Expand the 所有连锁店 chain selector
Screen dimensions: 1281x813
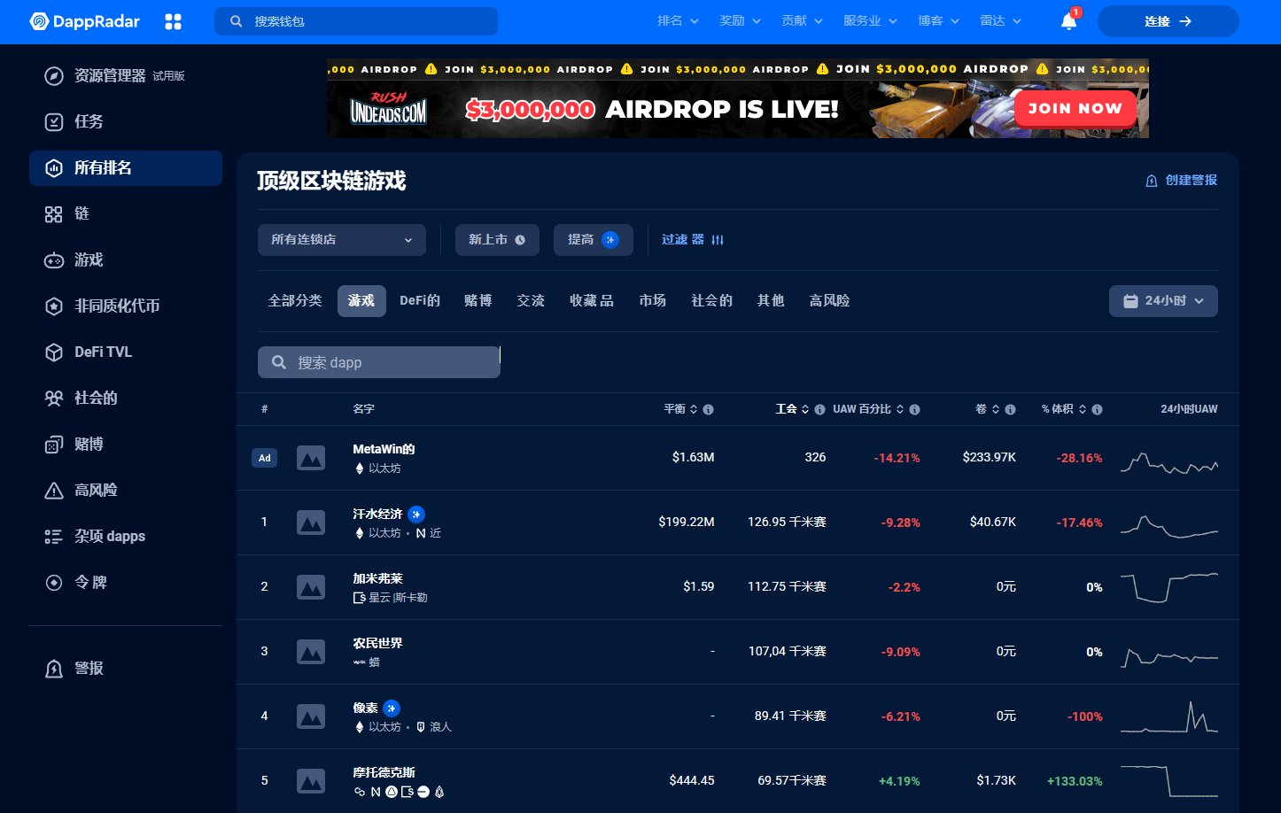[x=342, y=240]
